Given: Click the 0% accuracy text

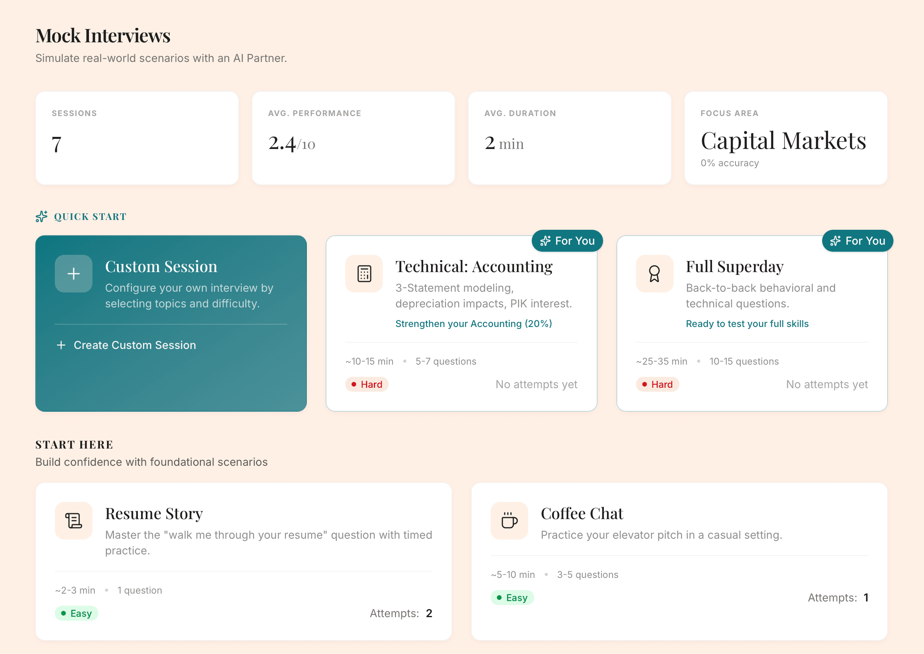Looking at the screenshot, I should tap(730, 163).
